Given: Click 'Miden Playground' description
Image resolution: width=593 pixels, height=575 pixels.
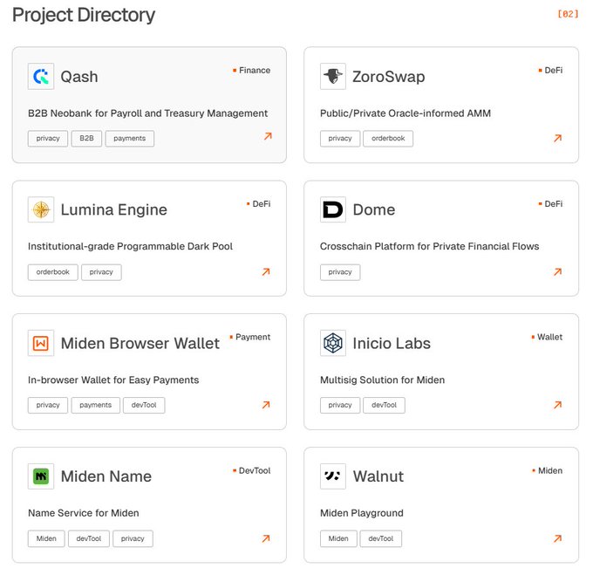Looking at the screenshot, I should click(362, 513).
